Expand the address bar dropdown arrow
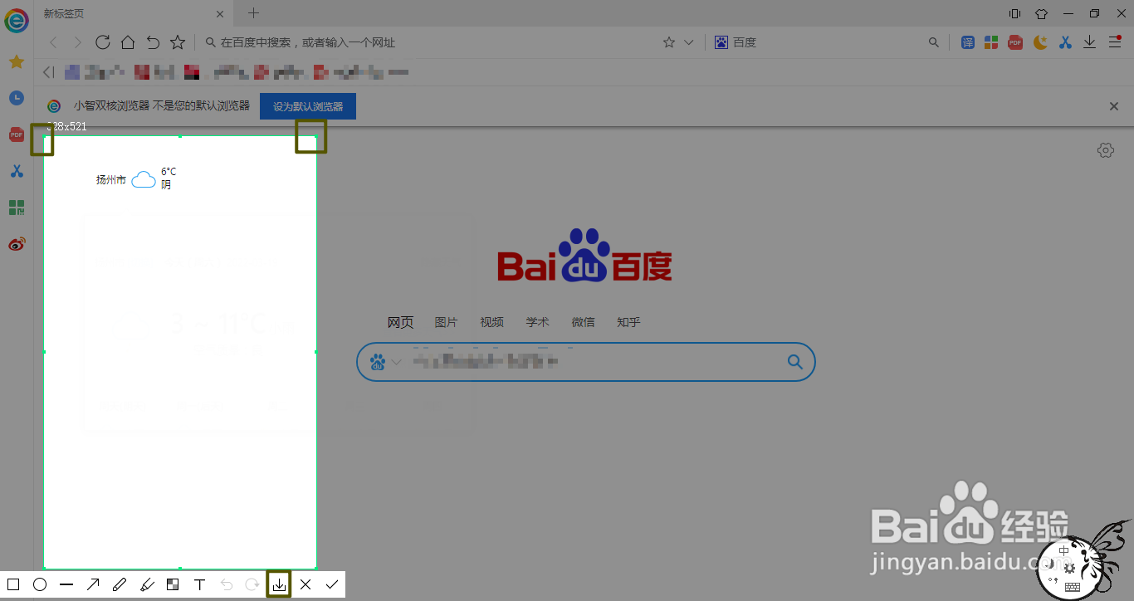The height and width of the screenshot is (601, 1134). (x=688, y=42)
